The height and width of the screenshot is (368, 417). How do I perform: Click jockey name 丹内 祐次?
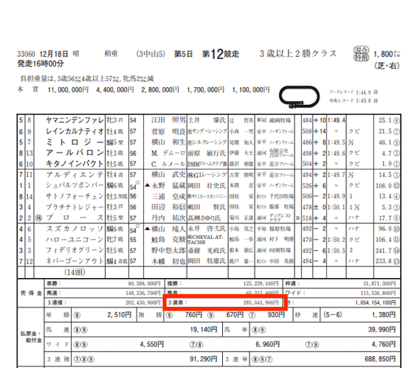tap(168, 218)
